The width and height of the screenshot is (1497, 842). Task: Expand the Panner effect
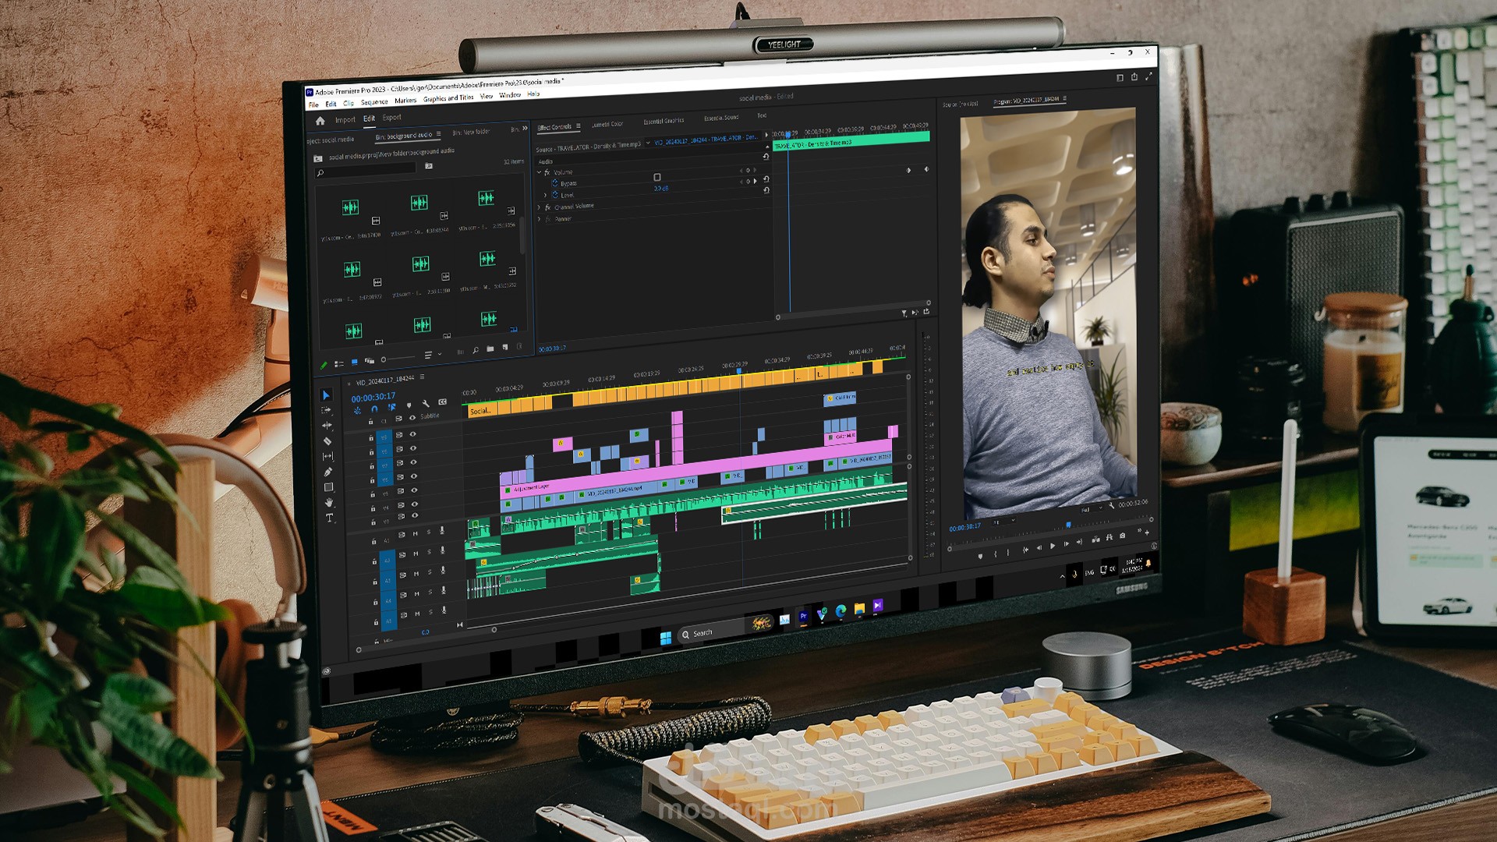539,220
